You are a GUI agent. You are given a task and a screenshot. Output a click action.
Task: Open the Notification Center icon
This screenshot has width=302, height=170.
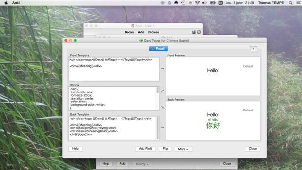coord(298,3)
